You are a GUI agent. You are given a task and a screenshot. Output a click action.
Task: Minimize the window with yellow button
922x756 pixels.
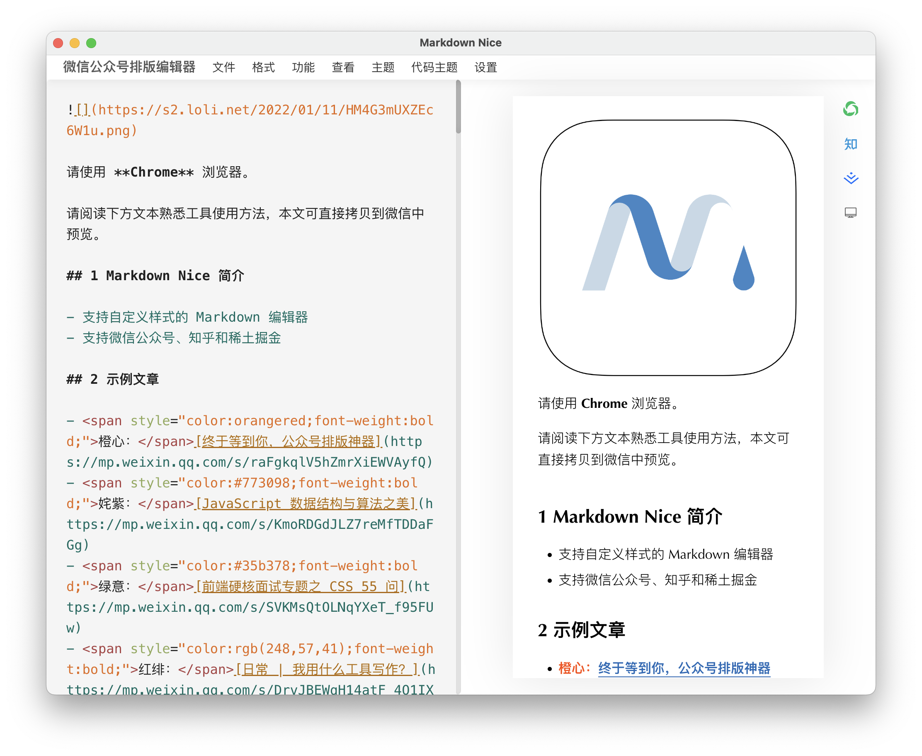75,43
